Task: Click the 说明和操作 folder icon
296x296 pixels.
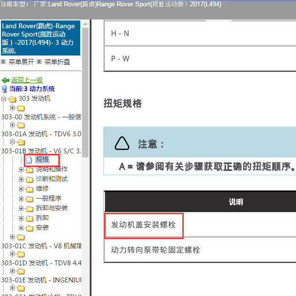Action: click(30, 170)
